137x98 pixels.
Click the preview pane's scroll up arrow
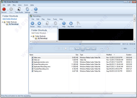pyautogui.click(x=134, y=16)
